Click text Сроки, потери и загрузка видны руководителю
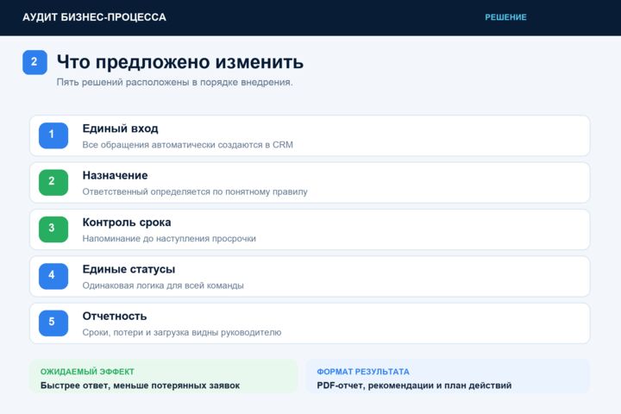The width and height of the screenshot is (621, 414). [182, 332]
